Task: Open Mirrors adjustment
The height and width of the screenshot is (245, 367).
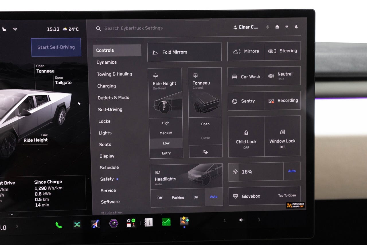Action: pos(246,51)
